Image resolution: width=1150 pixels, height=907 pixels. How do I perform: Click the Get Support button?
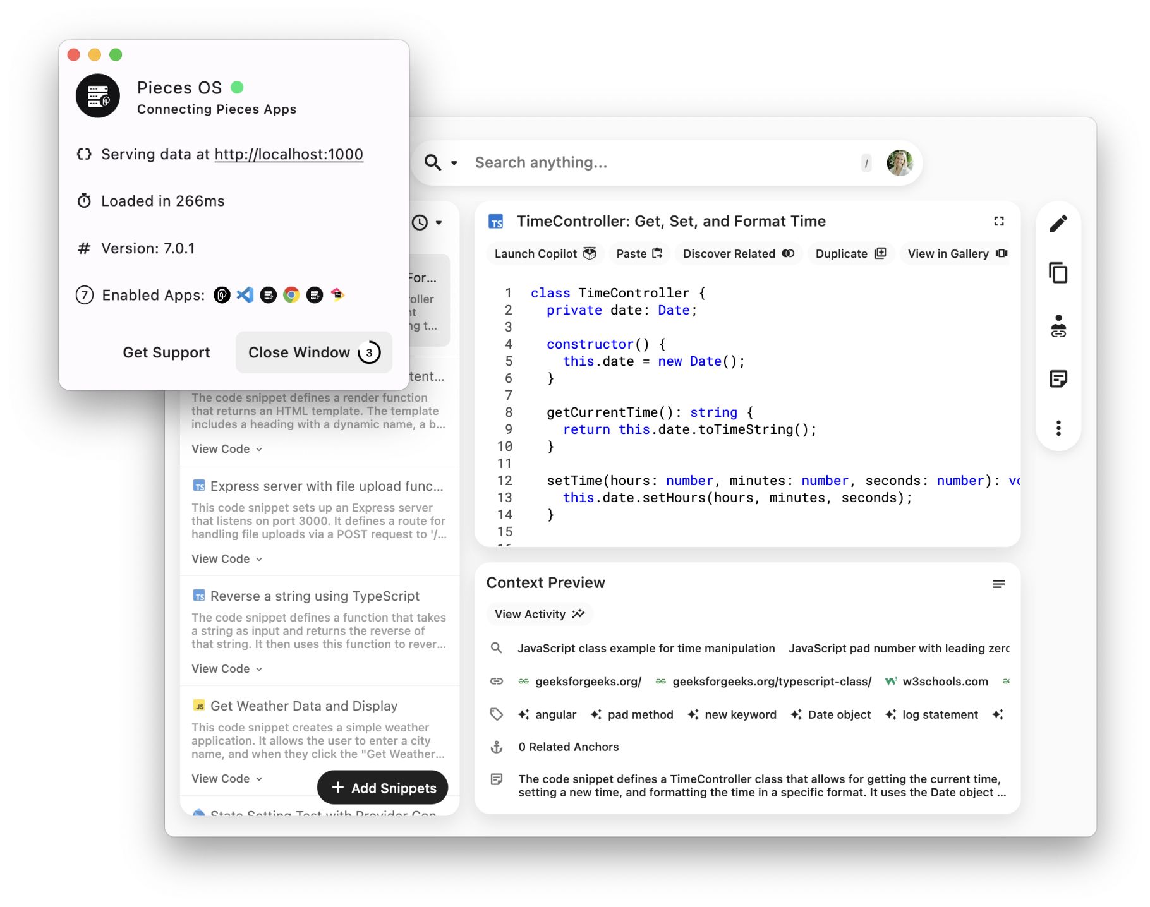tap(167, 352)
